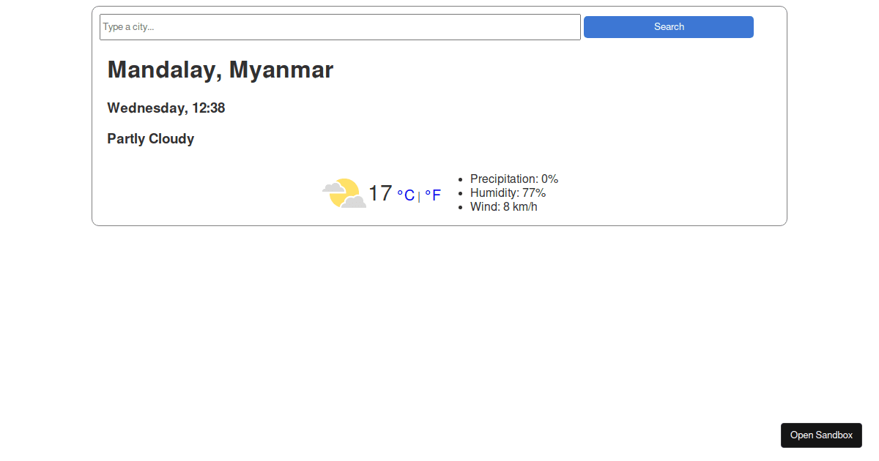Click the Wednesday, 12:38 date text
Image resolution: width=879 pixels, height=461 pixels.
coord(166,108)
